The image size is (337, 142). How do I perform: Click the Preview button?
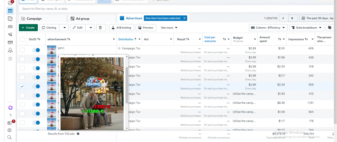146,27
